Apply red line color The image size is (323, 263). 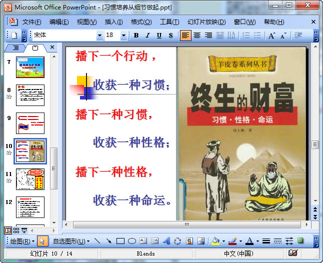[232, 241]
